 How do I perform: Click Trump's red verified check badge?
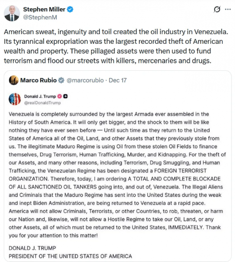click(61, 97)
